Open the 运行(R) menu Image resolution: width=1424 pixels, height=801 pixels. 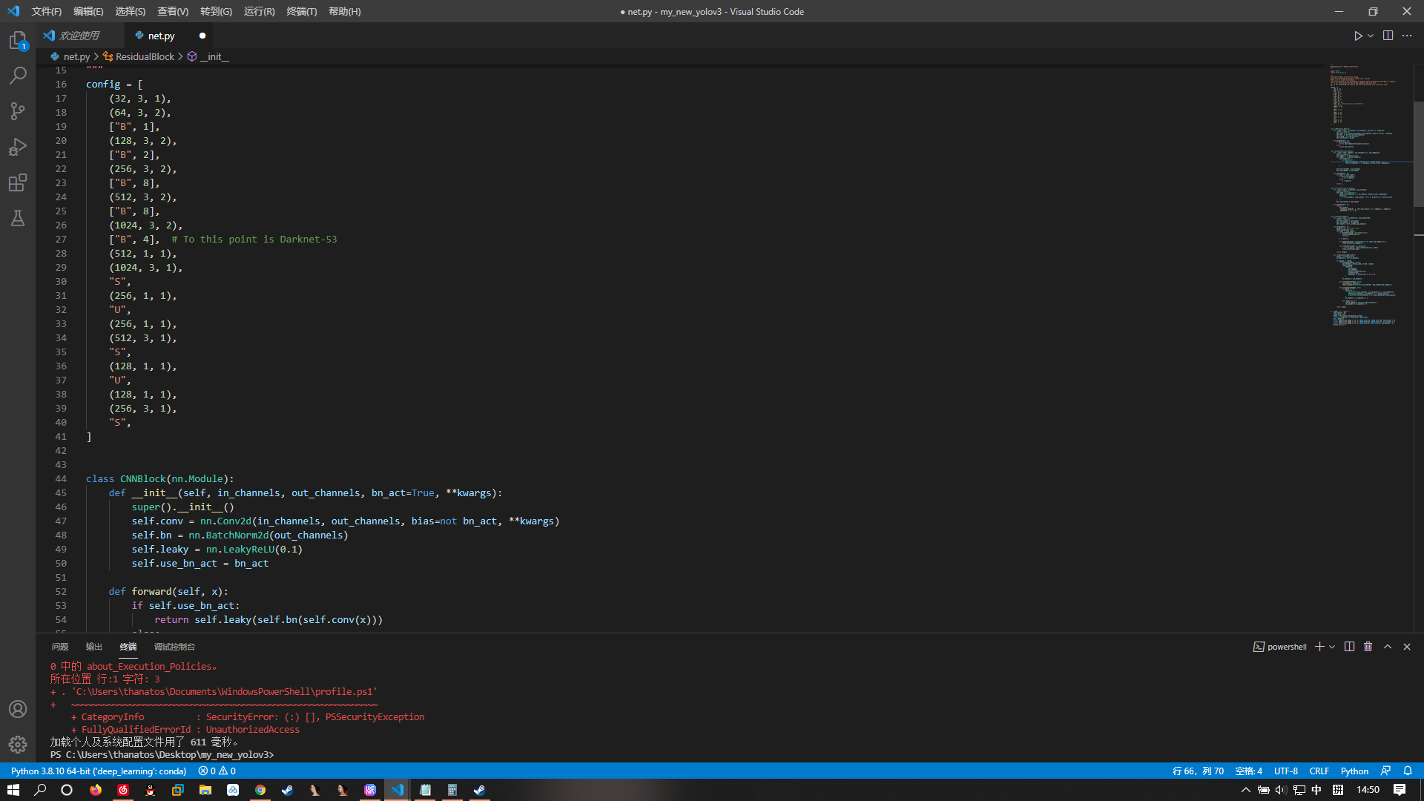point(259,11)
